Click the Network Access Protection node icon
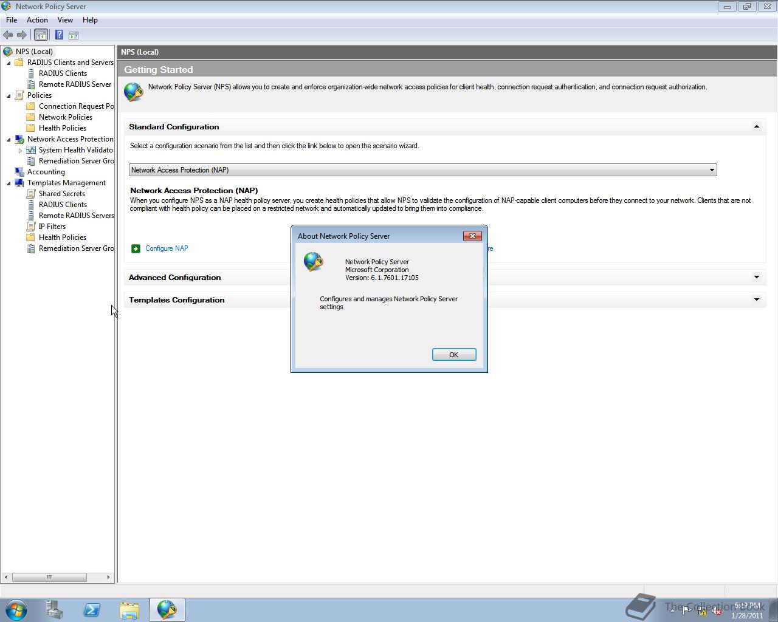 tap(19, 139)
